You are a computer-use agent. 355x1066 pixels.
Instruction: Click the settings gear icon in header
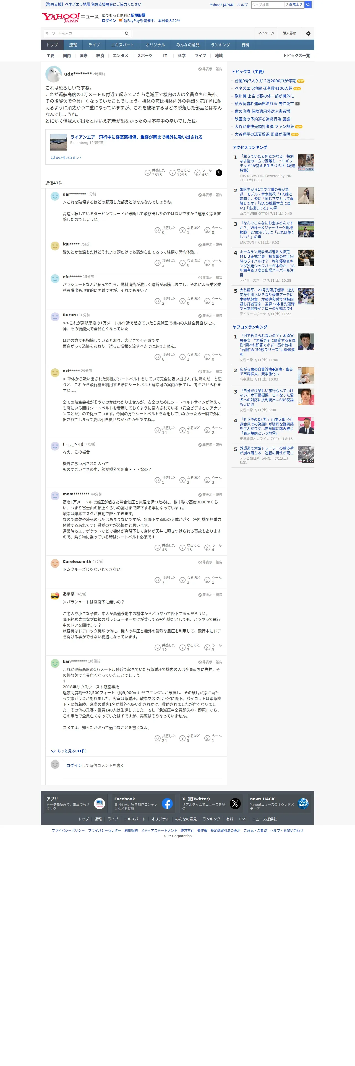(308, 33)
